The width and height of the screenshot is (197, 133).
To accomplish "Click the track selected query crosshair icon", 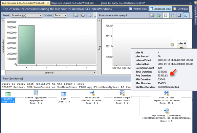I will (83, 15).
